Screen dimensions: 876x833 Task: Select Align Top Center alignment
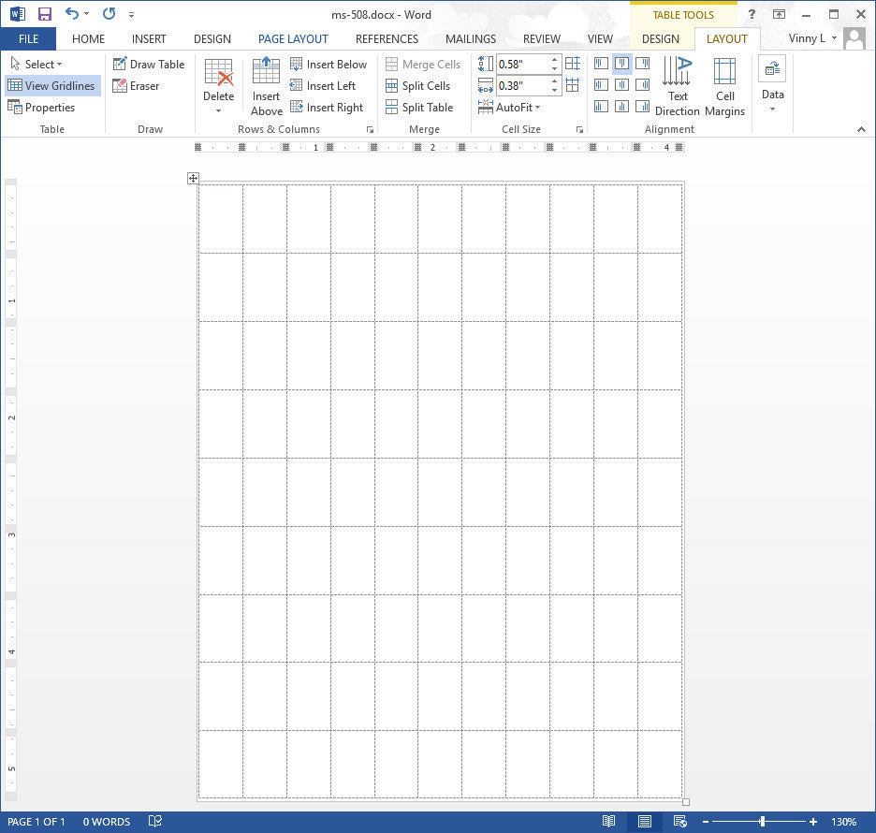[x=621, y=64]
